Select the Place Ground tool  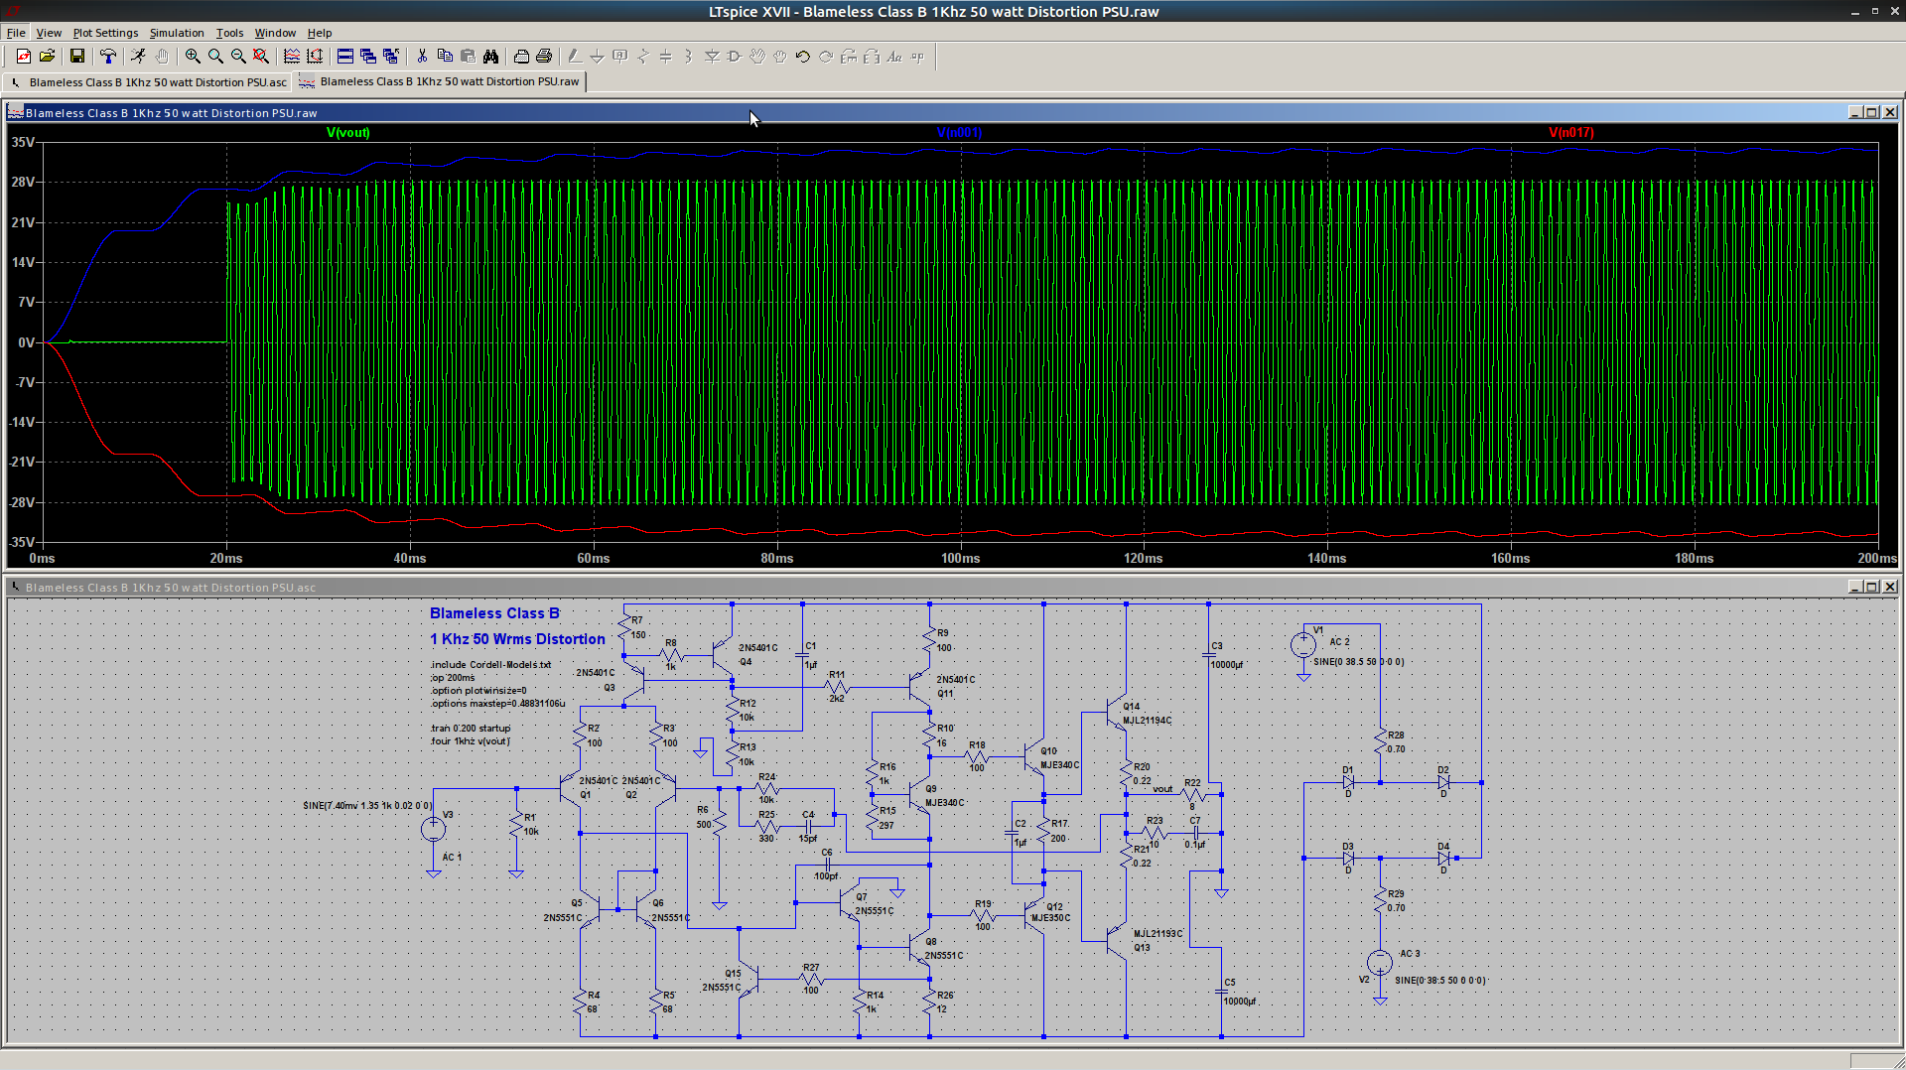pos(597,57)
